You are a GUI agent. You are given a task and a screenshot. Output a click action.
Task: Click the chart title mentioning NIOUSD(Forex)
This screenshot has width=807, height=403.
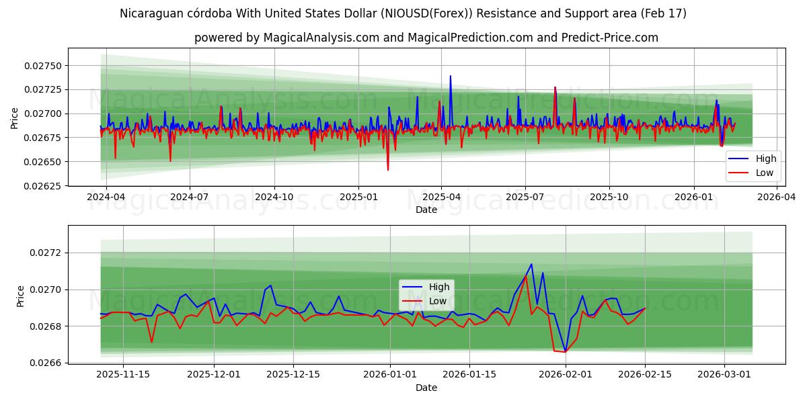403,13
